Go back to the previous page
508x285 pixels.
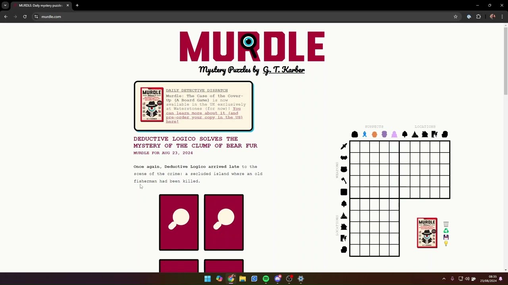[x=6, y=17]
